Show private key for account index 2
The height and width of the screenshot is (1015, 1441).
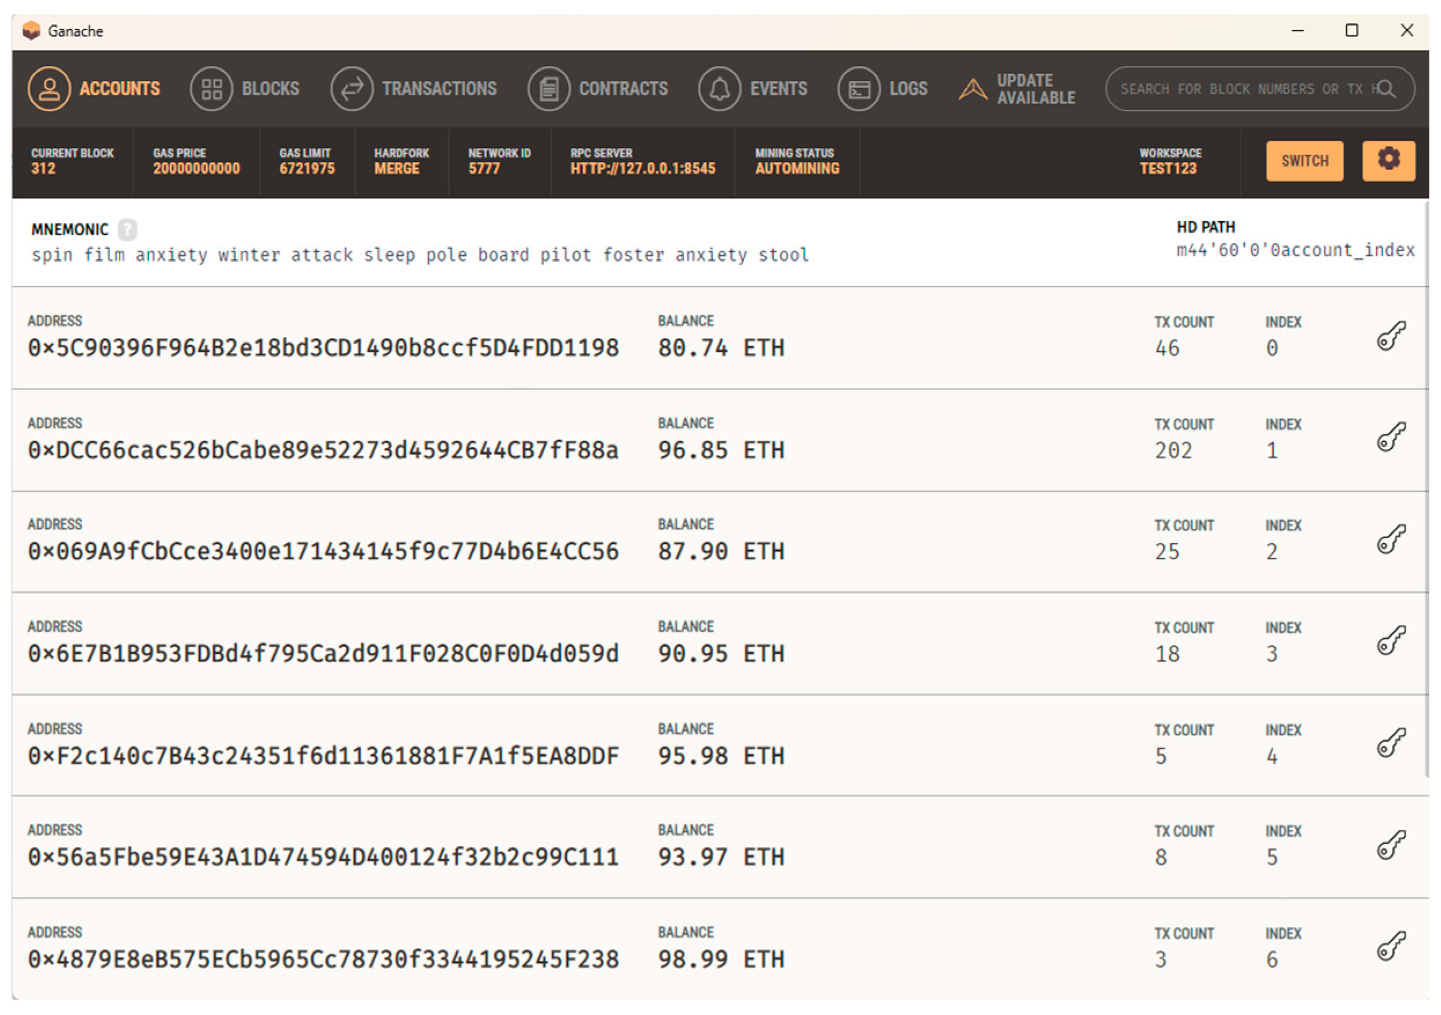click(x=1391, y=539)
